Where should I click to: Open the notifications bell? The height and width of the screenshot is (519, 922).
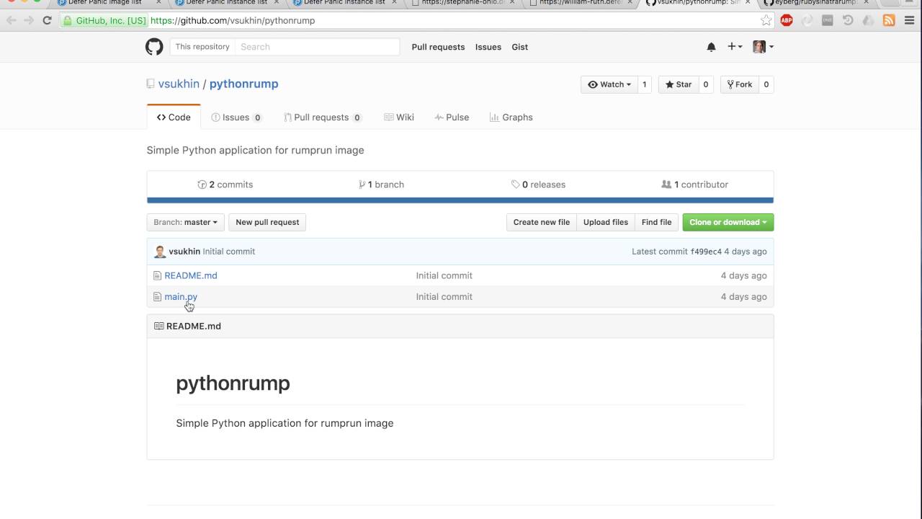(x=711, y=47)
